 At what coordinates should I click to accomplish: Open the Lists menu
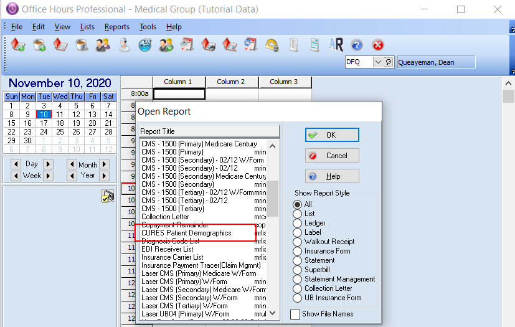(x=87, y=27)
